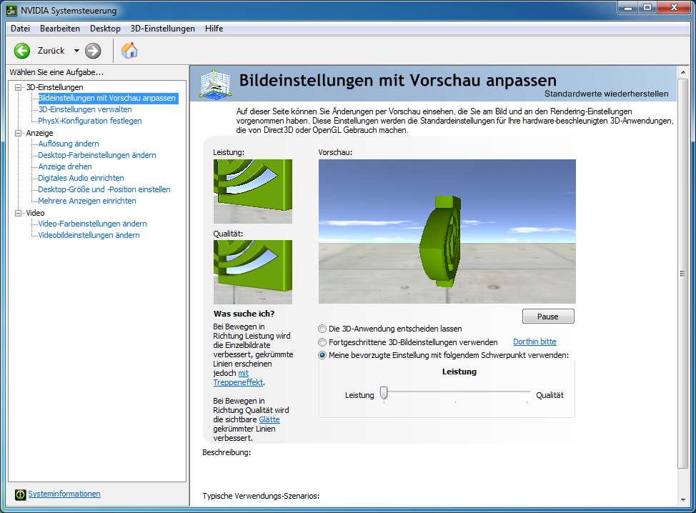Open the Bearbeiten menu
The width and height of the screenshot is (696, 513).
point(60,29)
